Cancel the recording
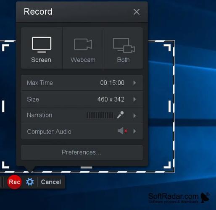 point(51,182)
